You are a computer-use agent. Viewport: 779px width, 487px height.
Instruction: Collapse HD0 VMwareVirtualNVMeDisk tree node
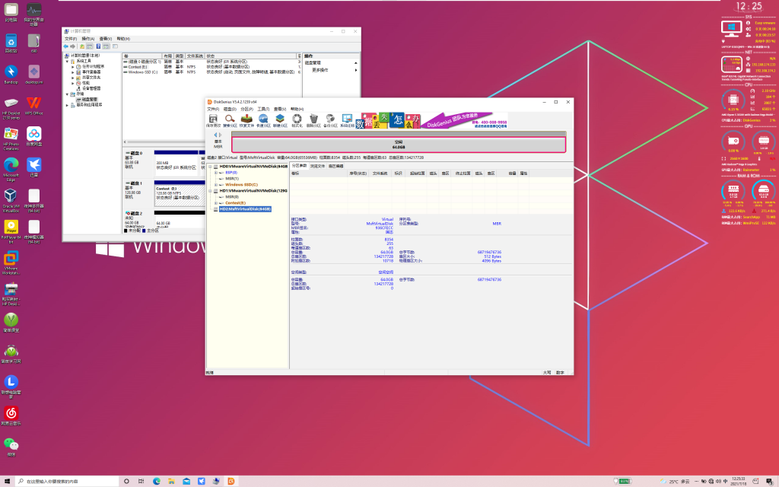pos(210,167)
